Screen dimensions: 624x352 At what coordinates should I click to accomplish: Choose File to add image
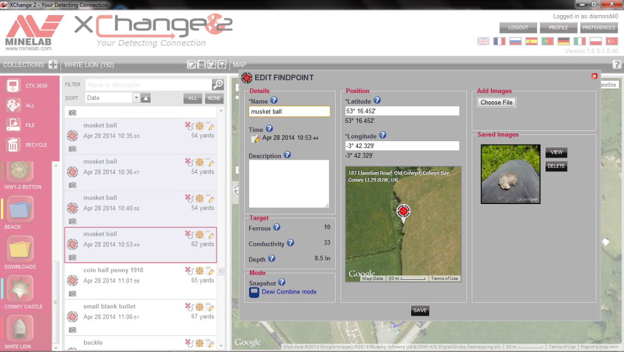point(496,102)
